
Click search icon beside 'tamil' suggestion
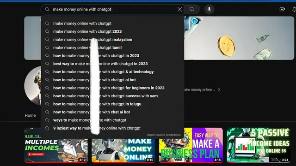(47, 47)
